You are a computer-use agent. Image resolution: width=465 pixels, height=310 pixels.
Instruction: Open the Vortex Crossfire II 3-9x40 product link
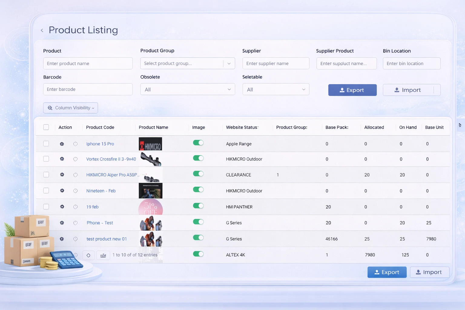pos(111,159)
